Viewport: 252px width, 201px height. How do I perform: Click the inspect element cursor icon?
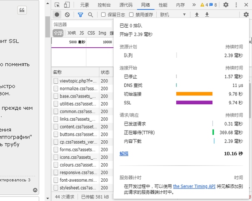(x=57, y=5)
